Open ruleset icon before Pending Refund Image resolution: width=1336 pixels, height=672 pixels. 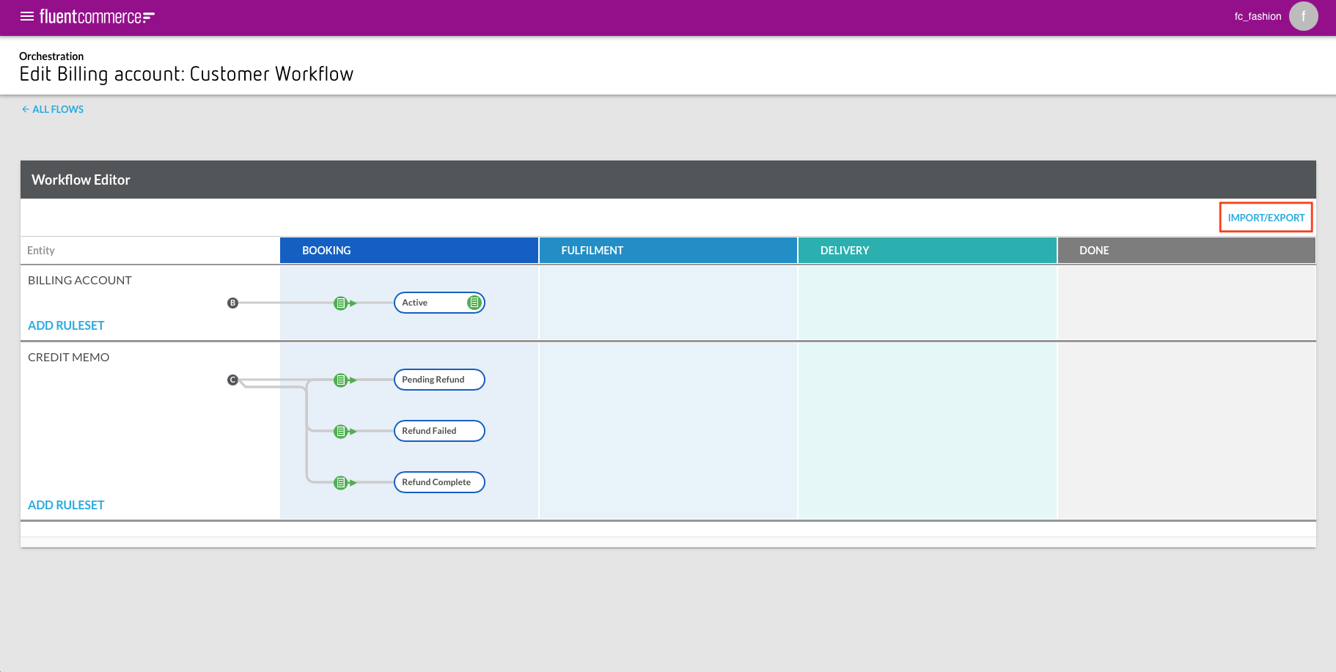[340, 380]
